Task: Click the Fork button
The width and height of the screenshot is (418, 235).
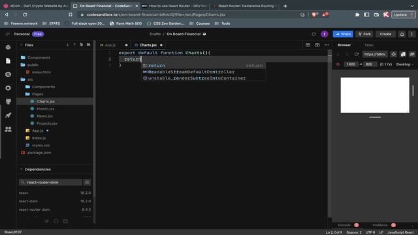Action: [364, 34]
